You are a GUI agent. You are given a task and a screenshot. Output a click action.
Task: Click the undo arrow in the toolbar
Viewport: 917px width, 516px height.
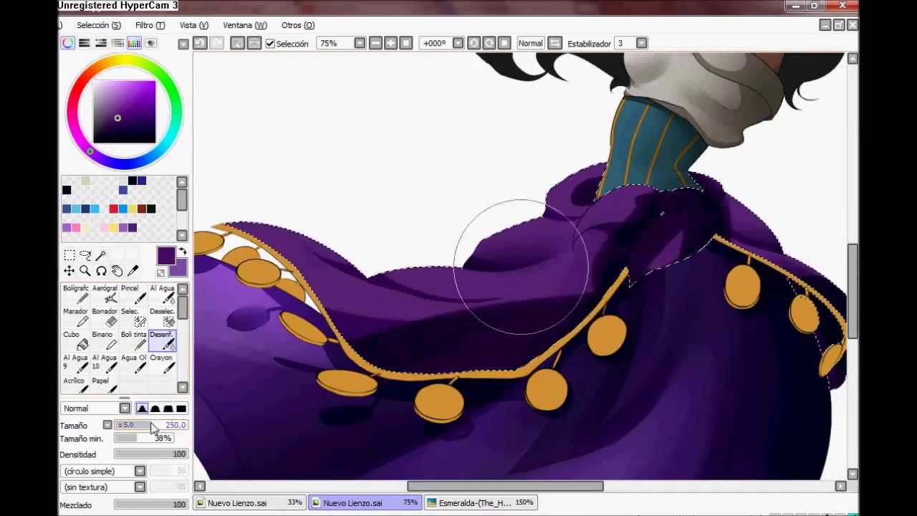coord(200,43)
